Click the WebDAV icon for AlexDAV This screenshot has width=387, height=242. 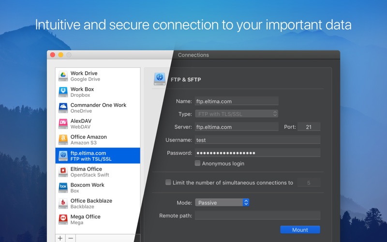click(63, 124)
